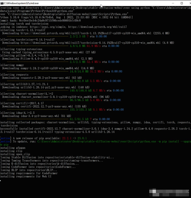191x198 pixels.
Task: Click the 'Looking in indexes' line
Action: point(63,27)
